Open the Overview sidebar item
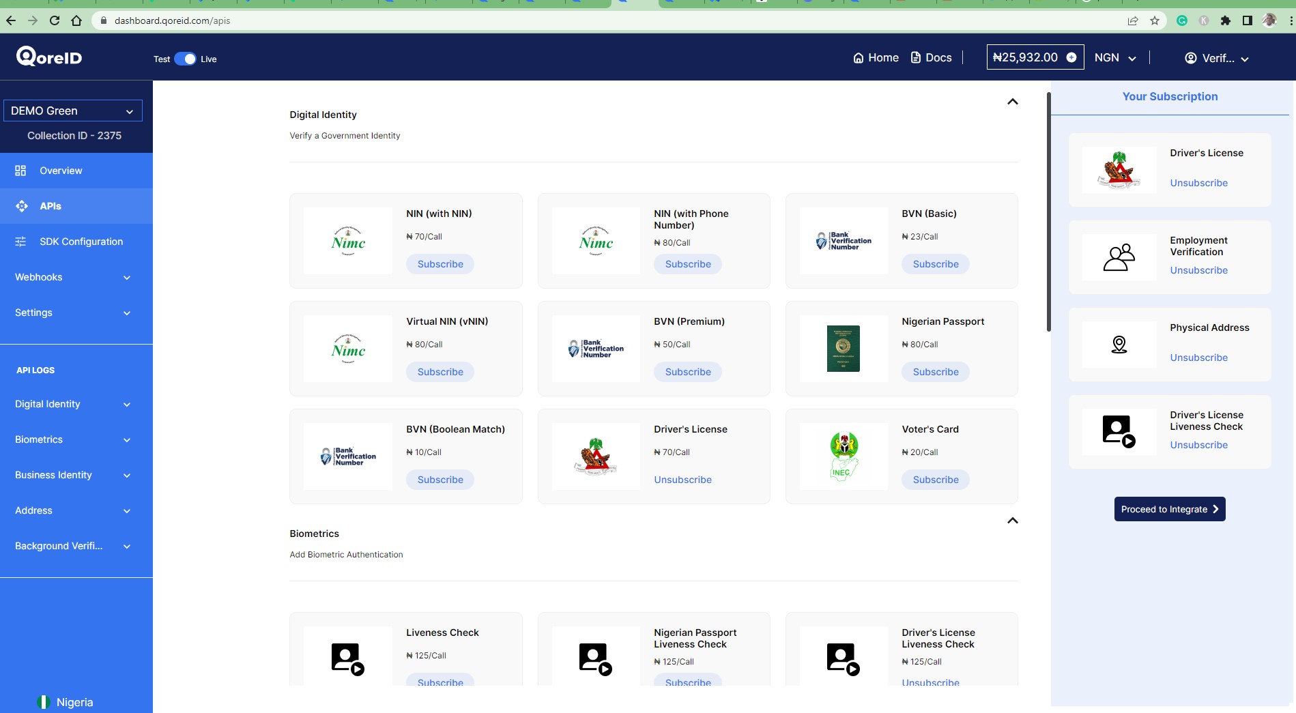 pos(76,171)
